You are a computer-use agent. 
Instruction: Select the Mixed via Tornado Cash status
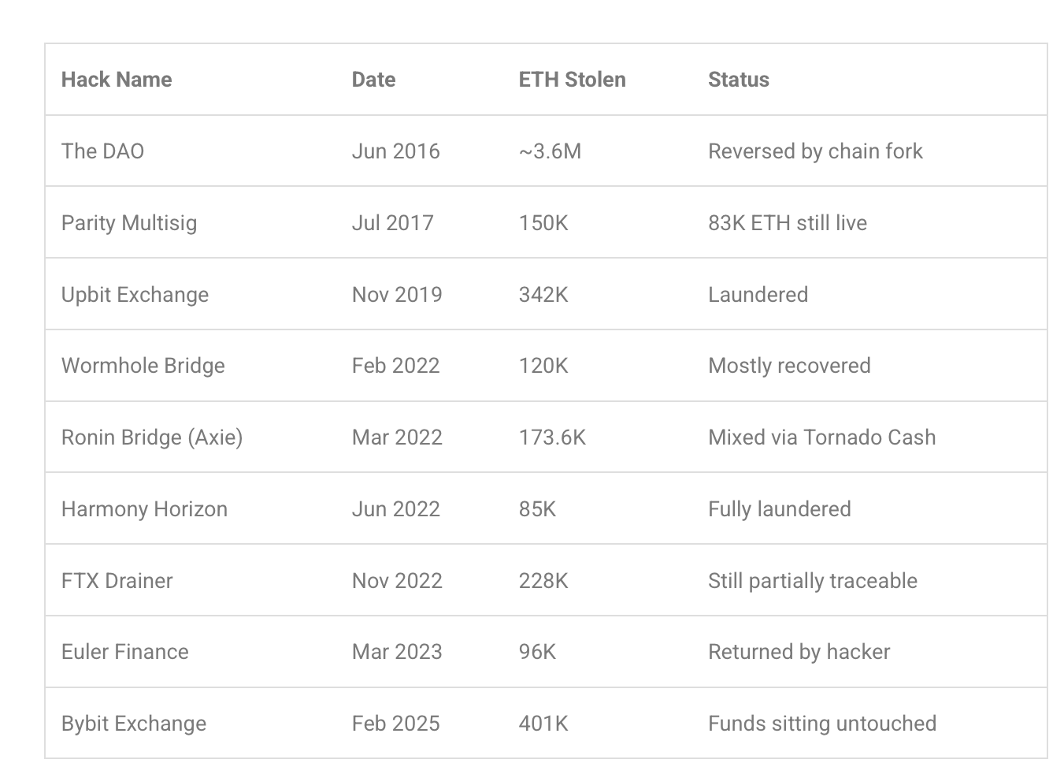tap(821, 437)
